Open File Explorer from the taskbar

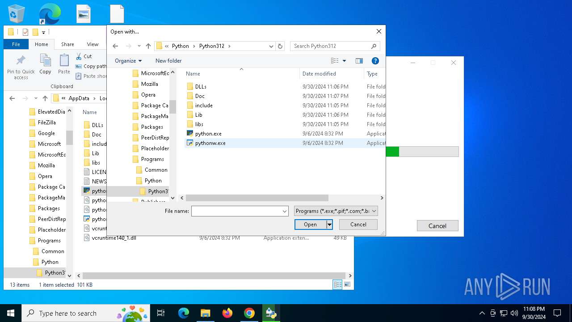coord(205,313)
